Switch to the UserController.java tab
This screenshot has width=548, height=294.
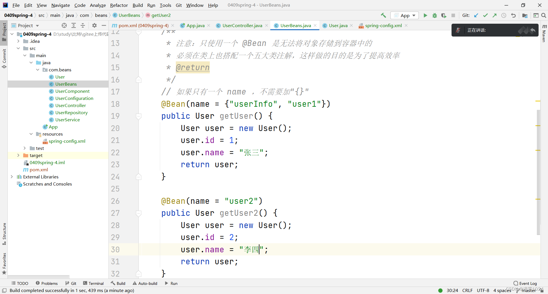point(242,25)
